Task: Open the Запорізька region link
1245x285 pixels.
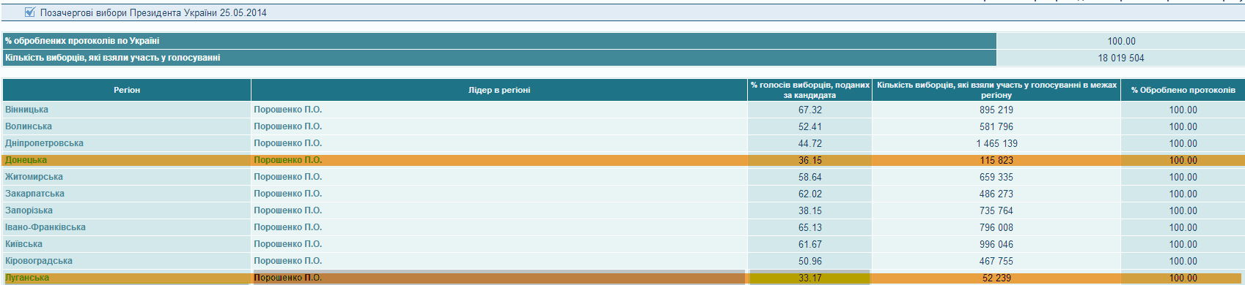Action: (x=29, y=210)
